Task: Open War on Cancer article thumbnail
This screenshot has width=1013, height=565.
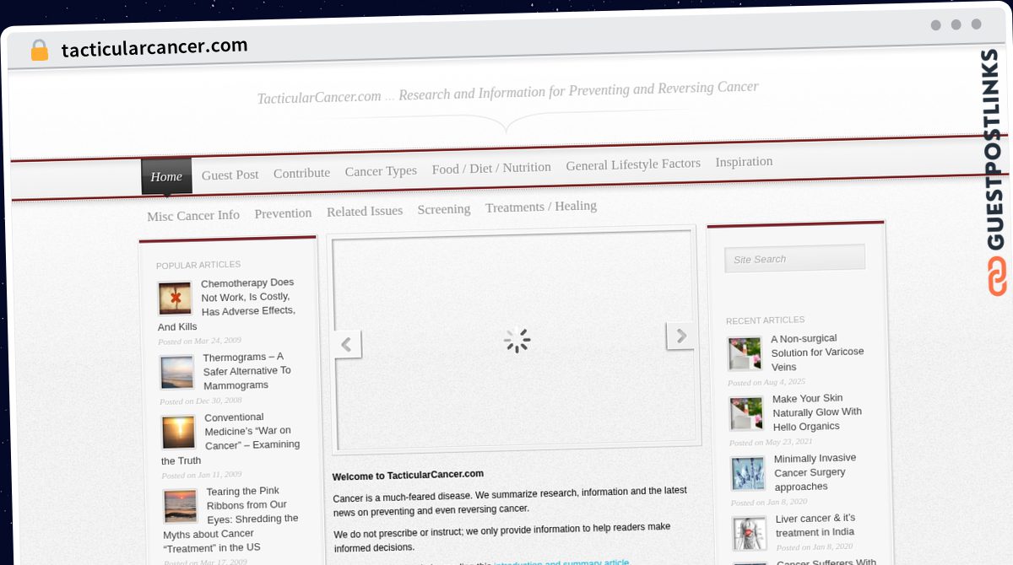Action: (x=178, y=433)
